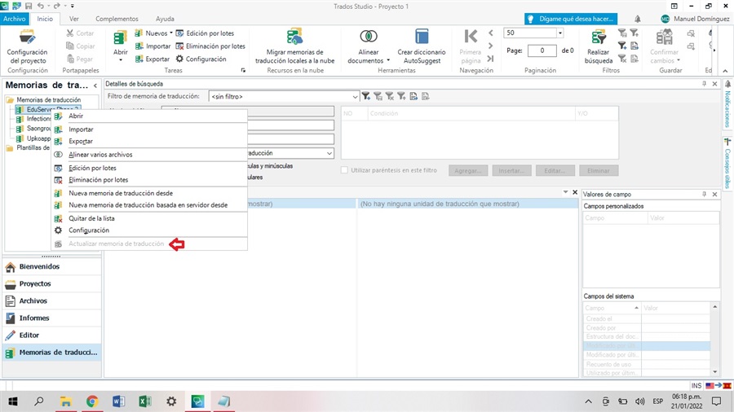
Task: Sort system fields by Campo column
Action: (612, 308)
